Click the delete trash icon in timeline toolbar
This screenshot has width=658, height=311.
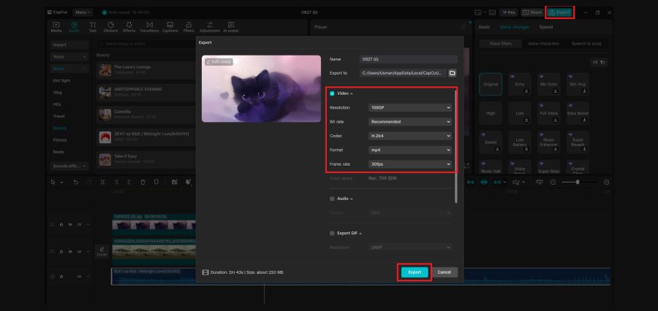pos(143,182)
